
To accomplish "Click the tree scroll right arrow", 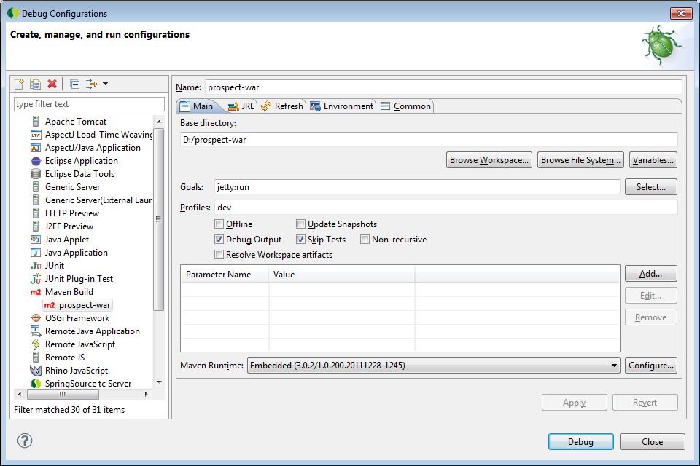I will (146, 394).
